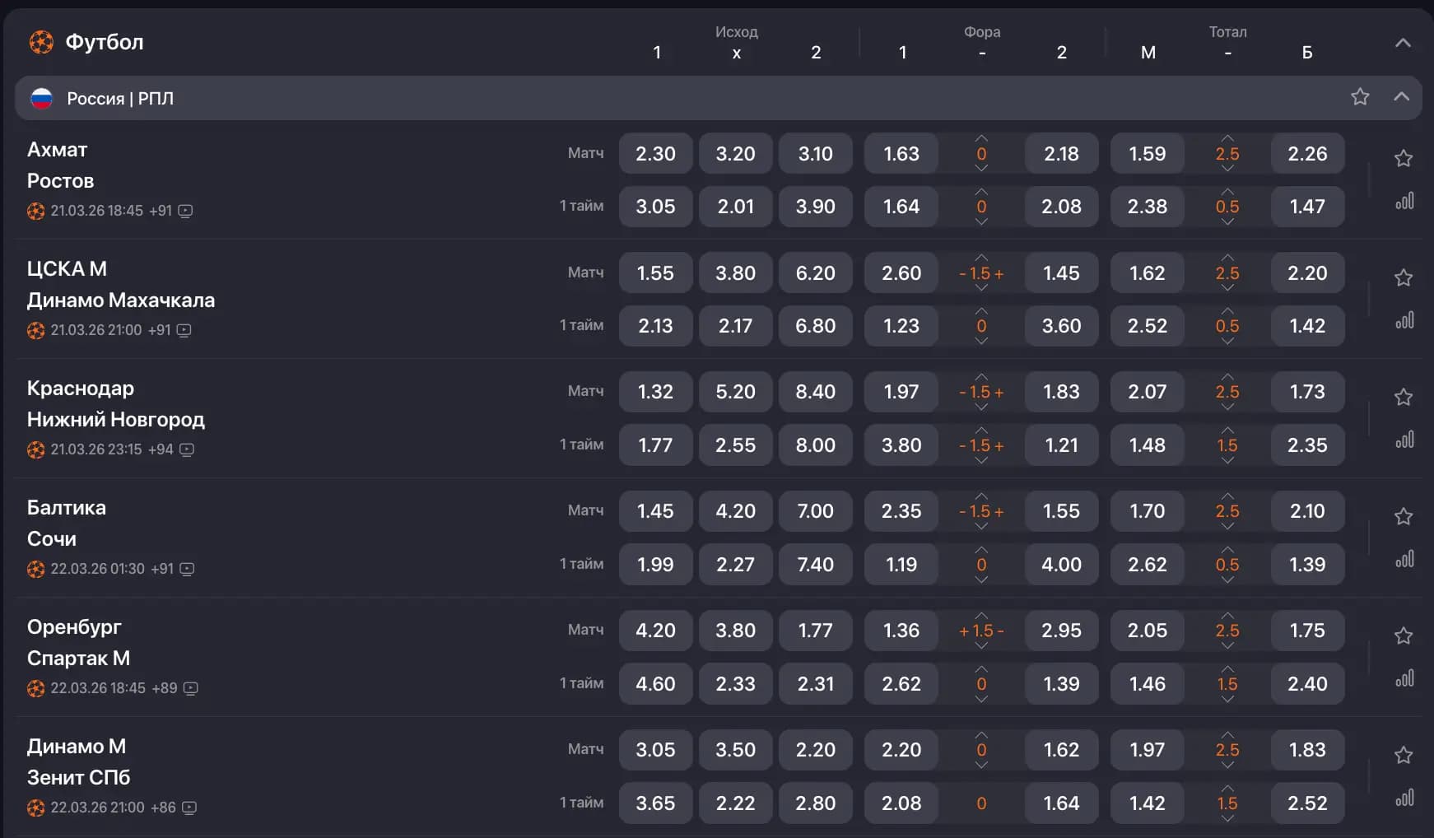Screen dimensions: 1434x838
Task: Favorite the ЦСКА М match with star
Action: pyautogui.click(x=1404, y=277)
